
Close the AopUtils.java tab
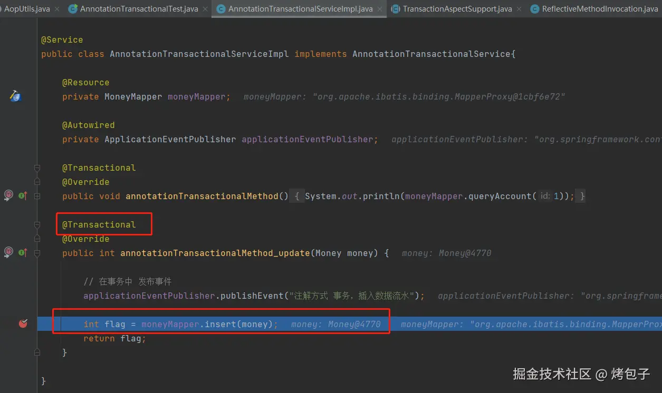click(57, 9)
